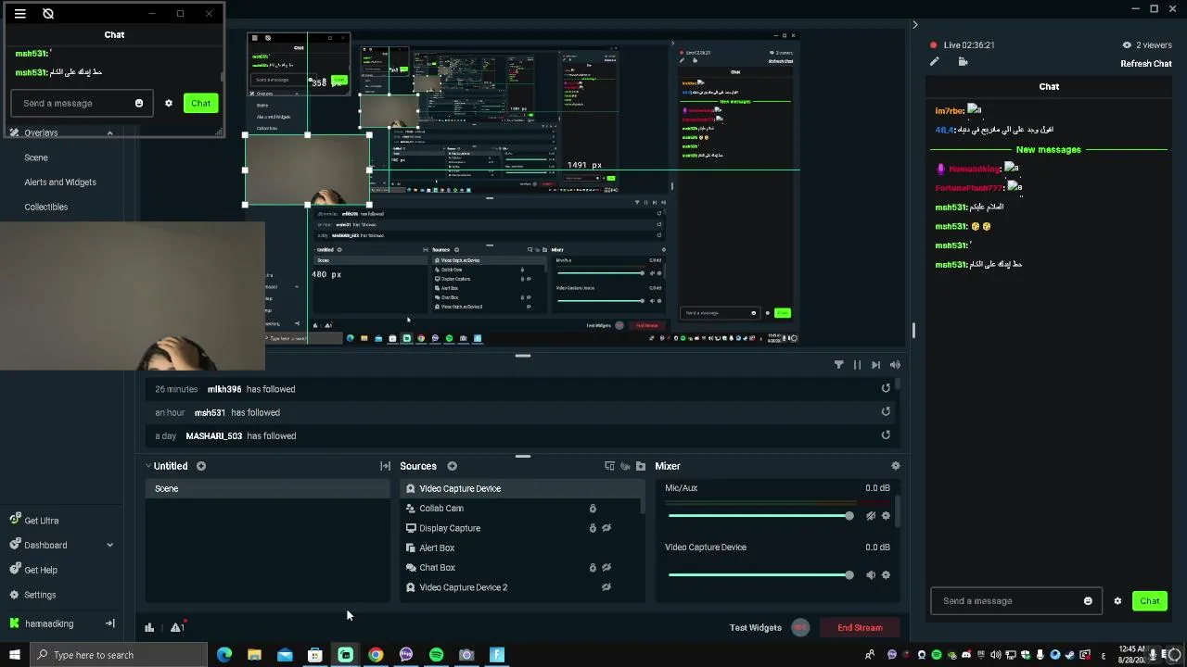Mute the Video Capture Device audio

point(870,575)
